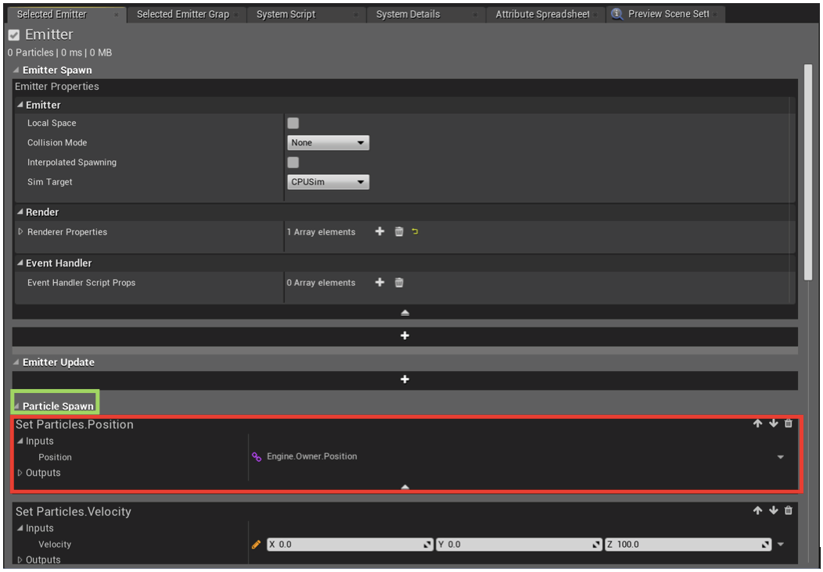
Task: Add module below Emitter Spawn properties
Action: (404, 336)
